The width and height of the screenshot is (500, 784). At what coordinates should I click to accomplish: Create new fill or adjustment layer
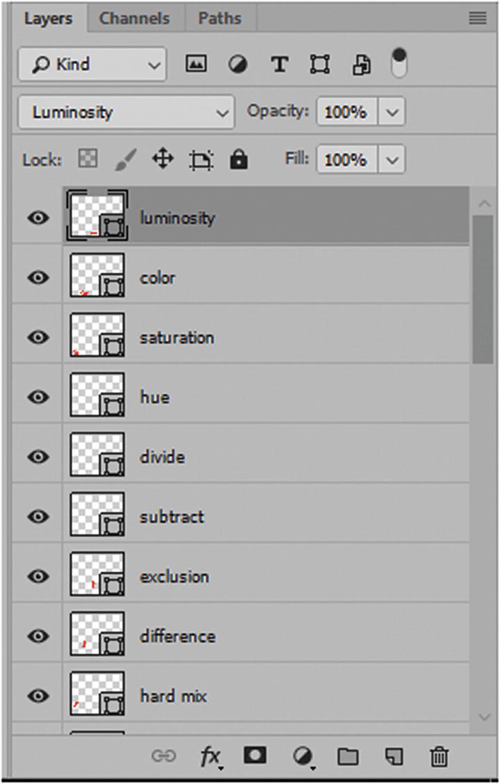point(301,756)
